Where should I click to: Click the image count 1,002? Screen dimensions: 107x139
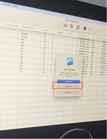(92, 55)
